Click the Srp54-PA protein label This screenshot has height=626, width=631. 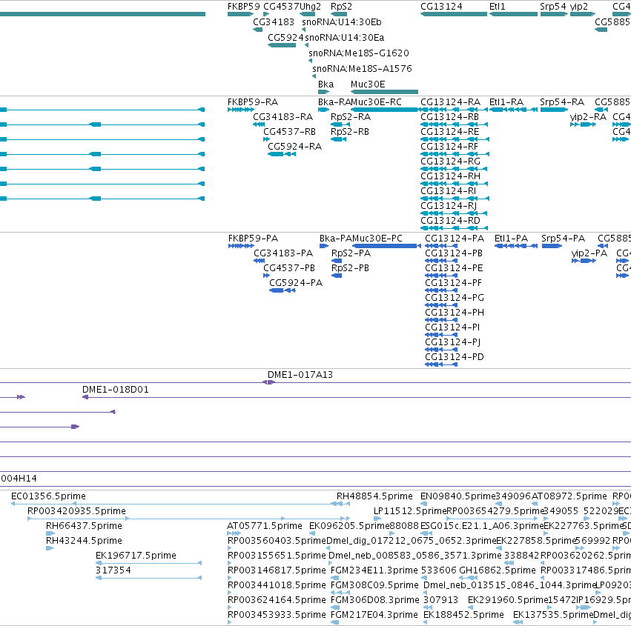(x=563, y=239)
